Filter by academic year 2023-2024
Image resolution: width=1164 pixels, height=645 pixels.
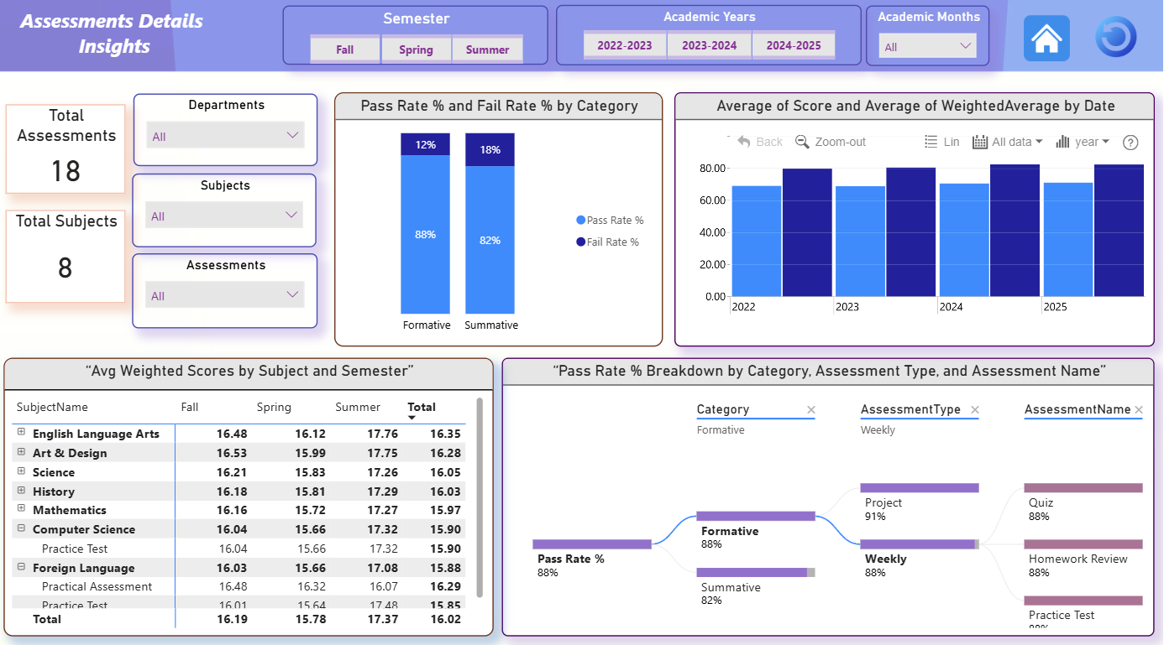(709, 45)
